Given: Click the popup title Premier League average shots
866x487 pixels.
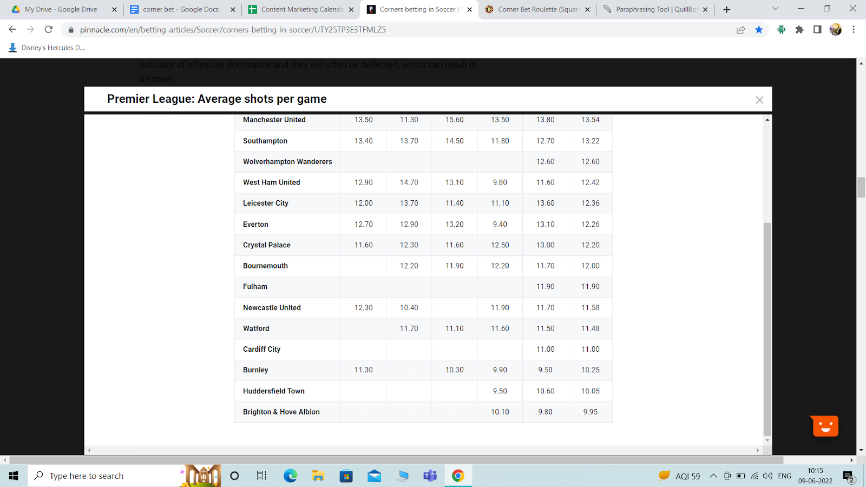Looking at the screenshot, I should click(216, 99).
